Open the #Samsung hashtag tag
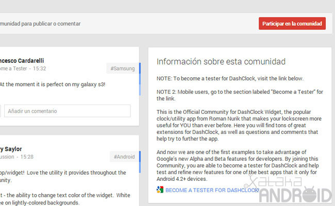The width and height of the screenshot is (335, 206). point(122,68)
